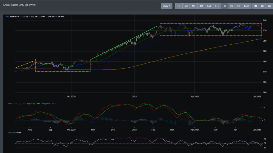273x153 pixels.
Task: Click the Close 219.64 readout
Action: click(50, 17)
